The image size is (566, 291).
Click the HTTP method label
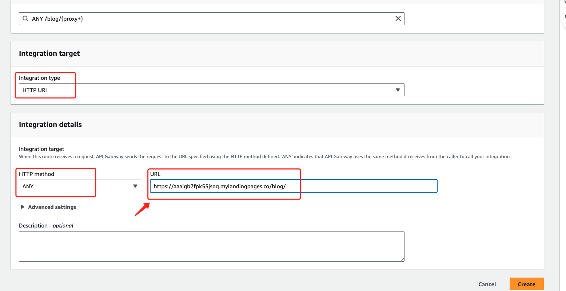36,174
